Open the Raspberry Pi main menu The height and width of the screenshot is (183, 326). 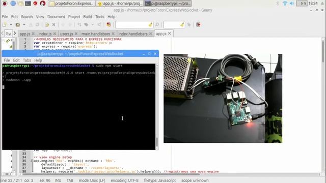(5, 4)
